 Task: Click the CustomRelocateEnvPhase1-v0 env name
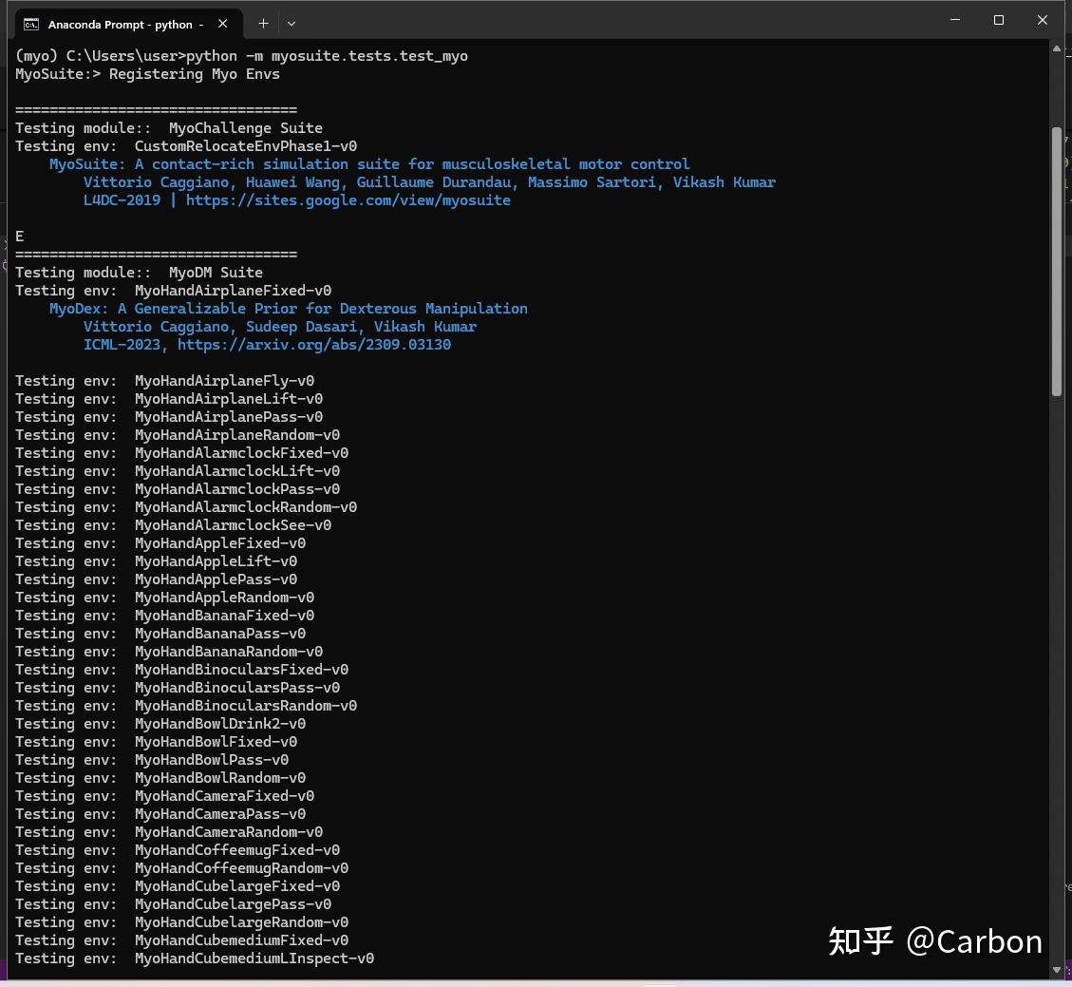(245, 146)
